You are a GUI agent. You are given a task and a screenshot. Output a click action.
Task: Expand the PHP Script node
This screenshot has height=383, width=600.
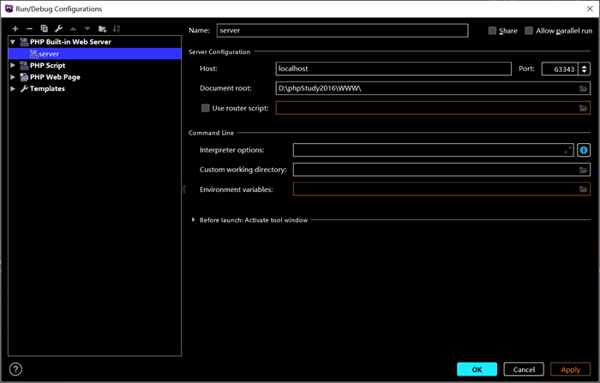pyautogui.click(x=13, y=65)
